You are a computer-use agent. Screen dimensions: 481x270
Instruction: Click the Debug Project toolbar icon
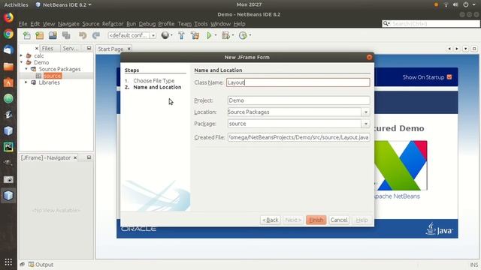pos(225,35)
